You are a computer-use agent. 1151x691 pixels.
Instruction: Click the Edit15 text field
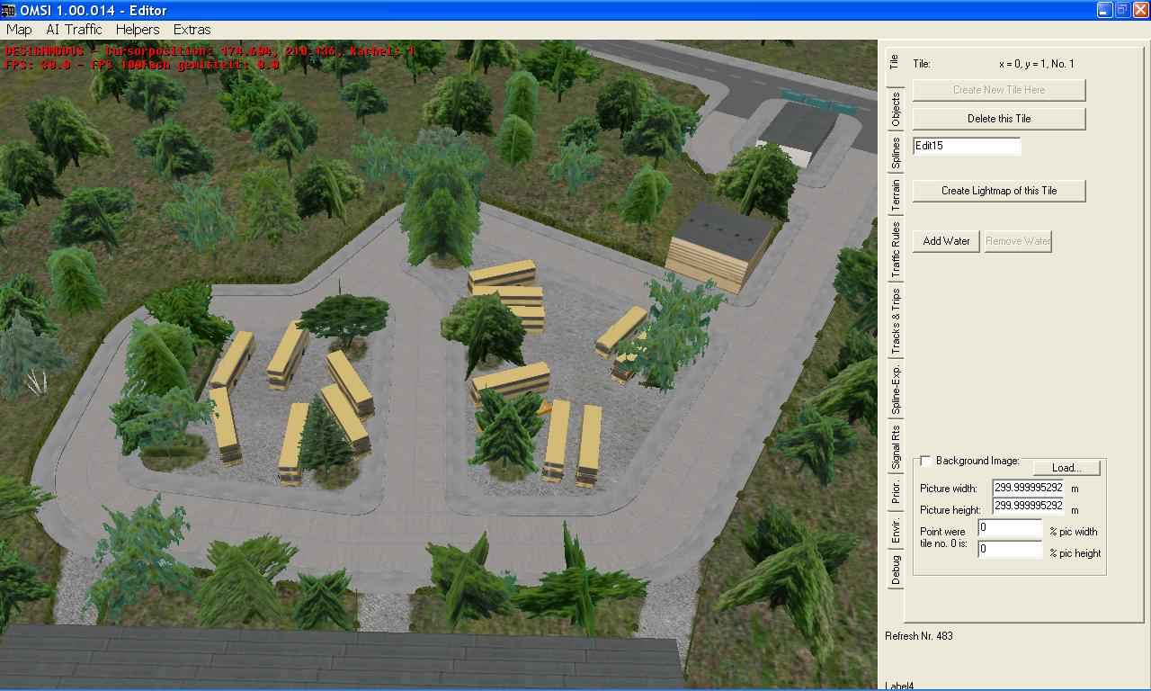(966, 146)
